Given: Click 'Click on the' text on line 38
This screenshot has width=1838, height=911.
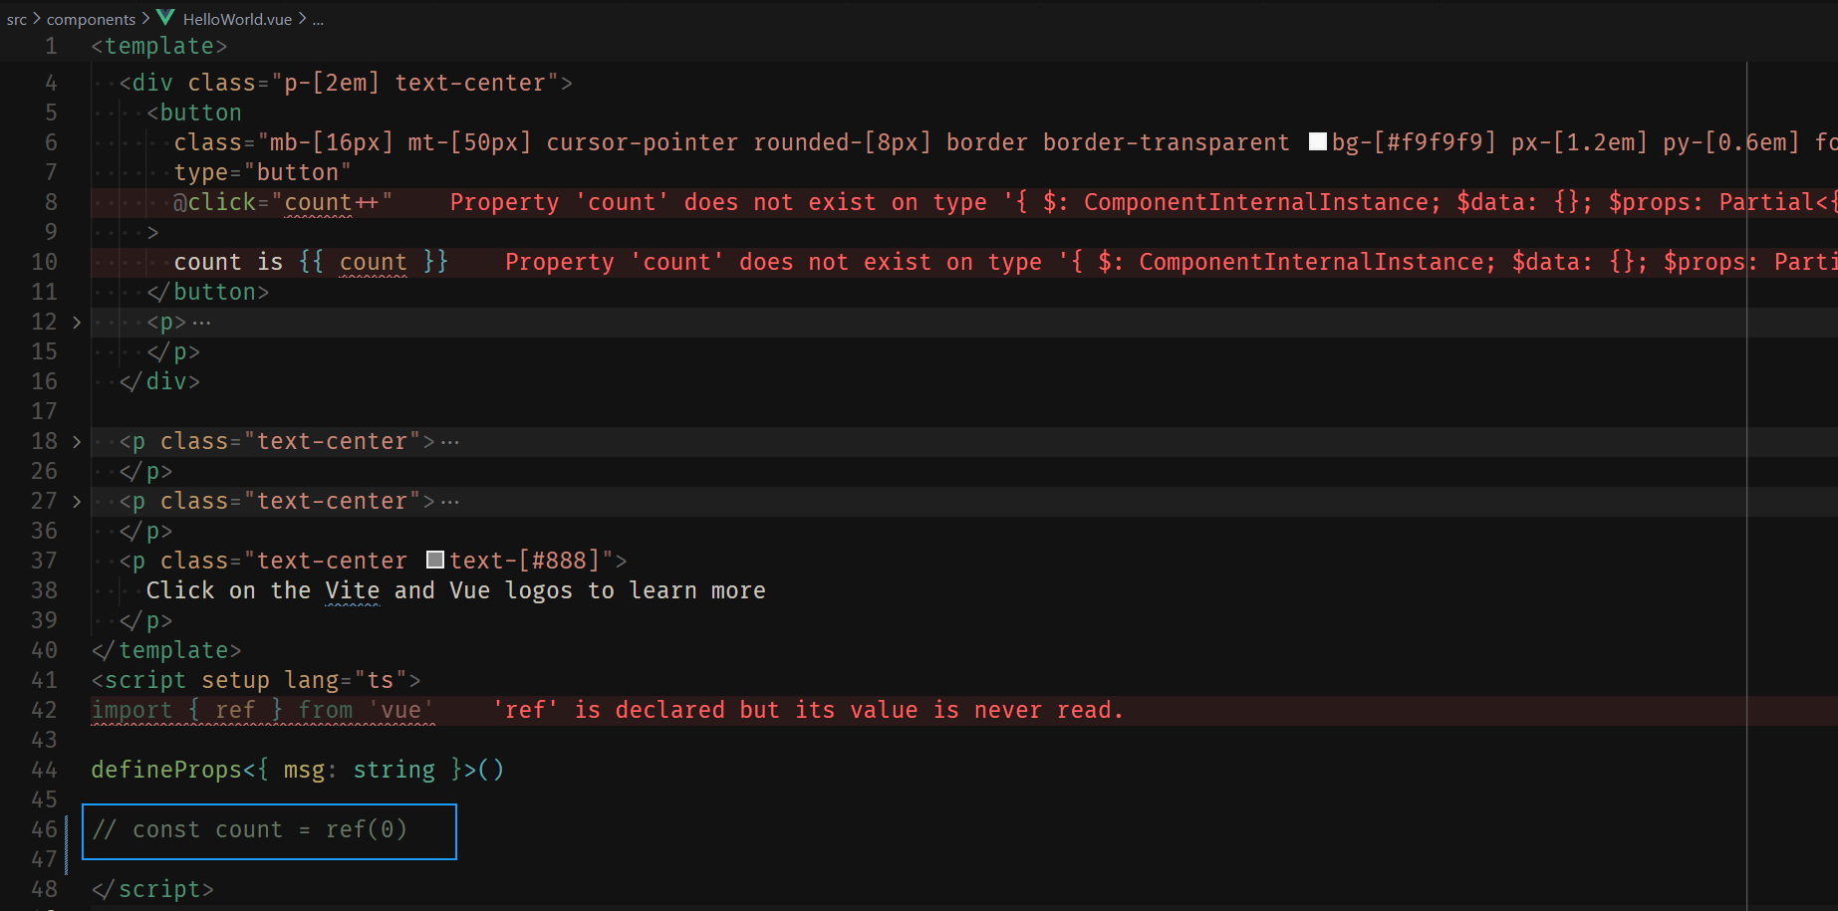Looking at the screenshot, I should pyautogui.click(x=229, y=590).
